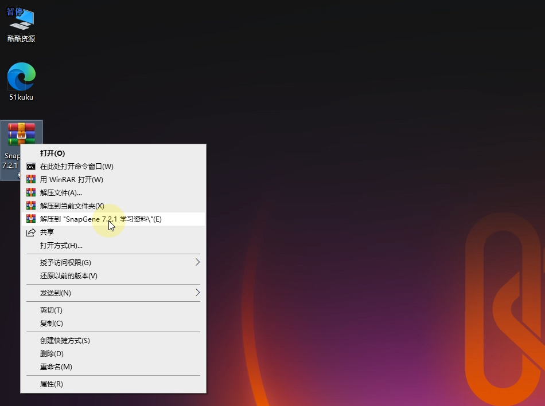Expand the 发送到(N) submenu arrow
545x406 pixels.
click(x=197, y=293)
